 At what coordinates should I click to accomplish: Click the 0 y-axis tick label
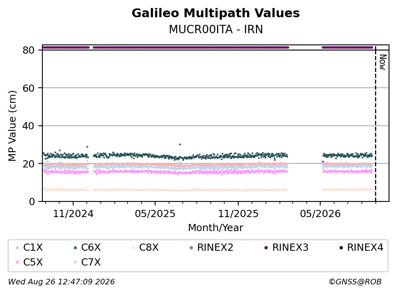click(x=32, y=201)
